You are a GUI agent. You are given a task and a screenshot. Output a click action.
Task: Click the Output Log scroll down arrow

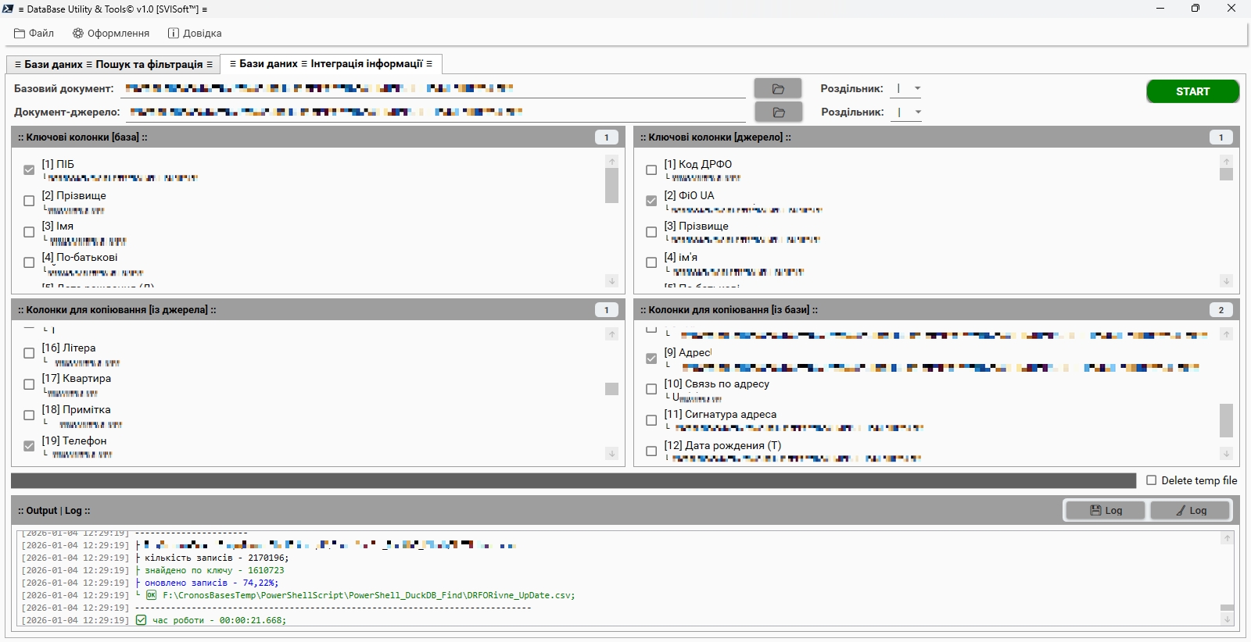pyautogui.click(x=1227, y=619)
